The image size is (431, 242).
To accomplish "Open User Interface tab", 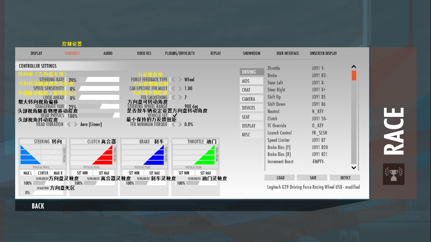I will tap(287, 53).
